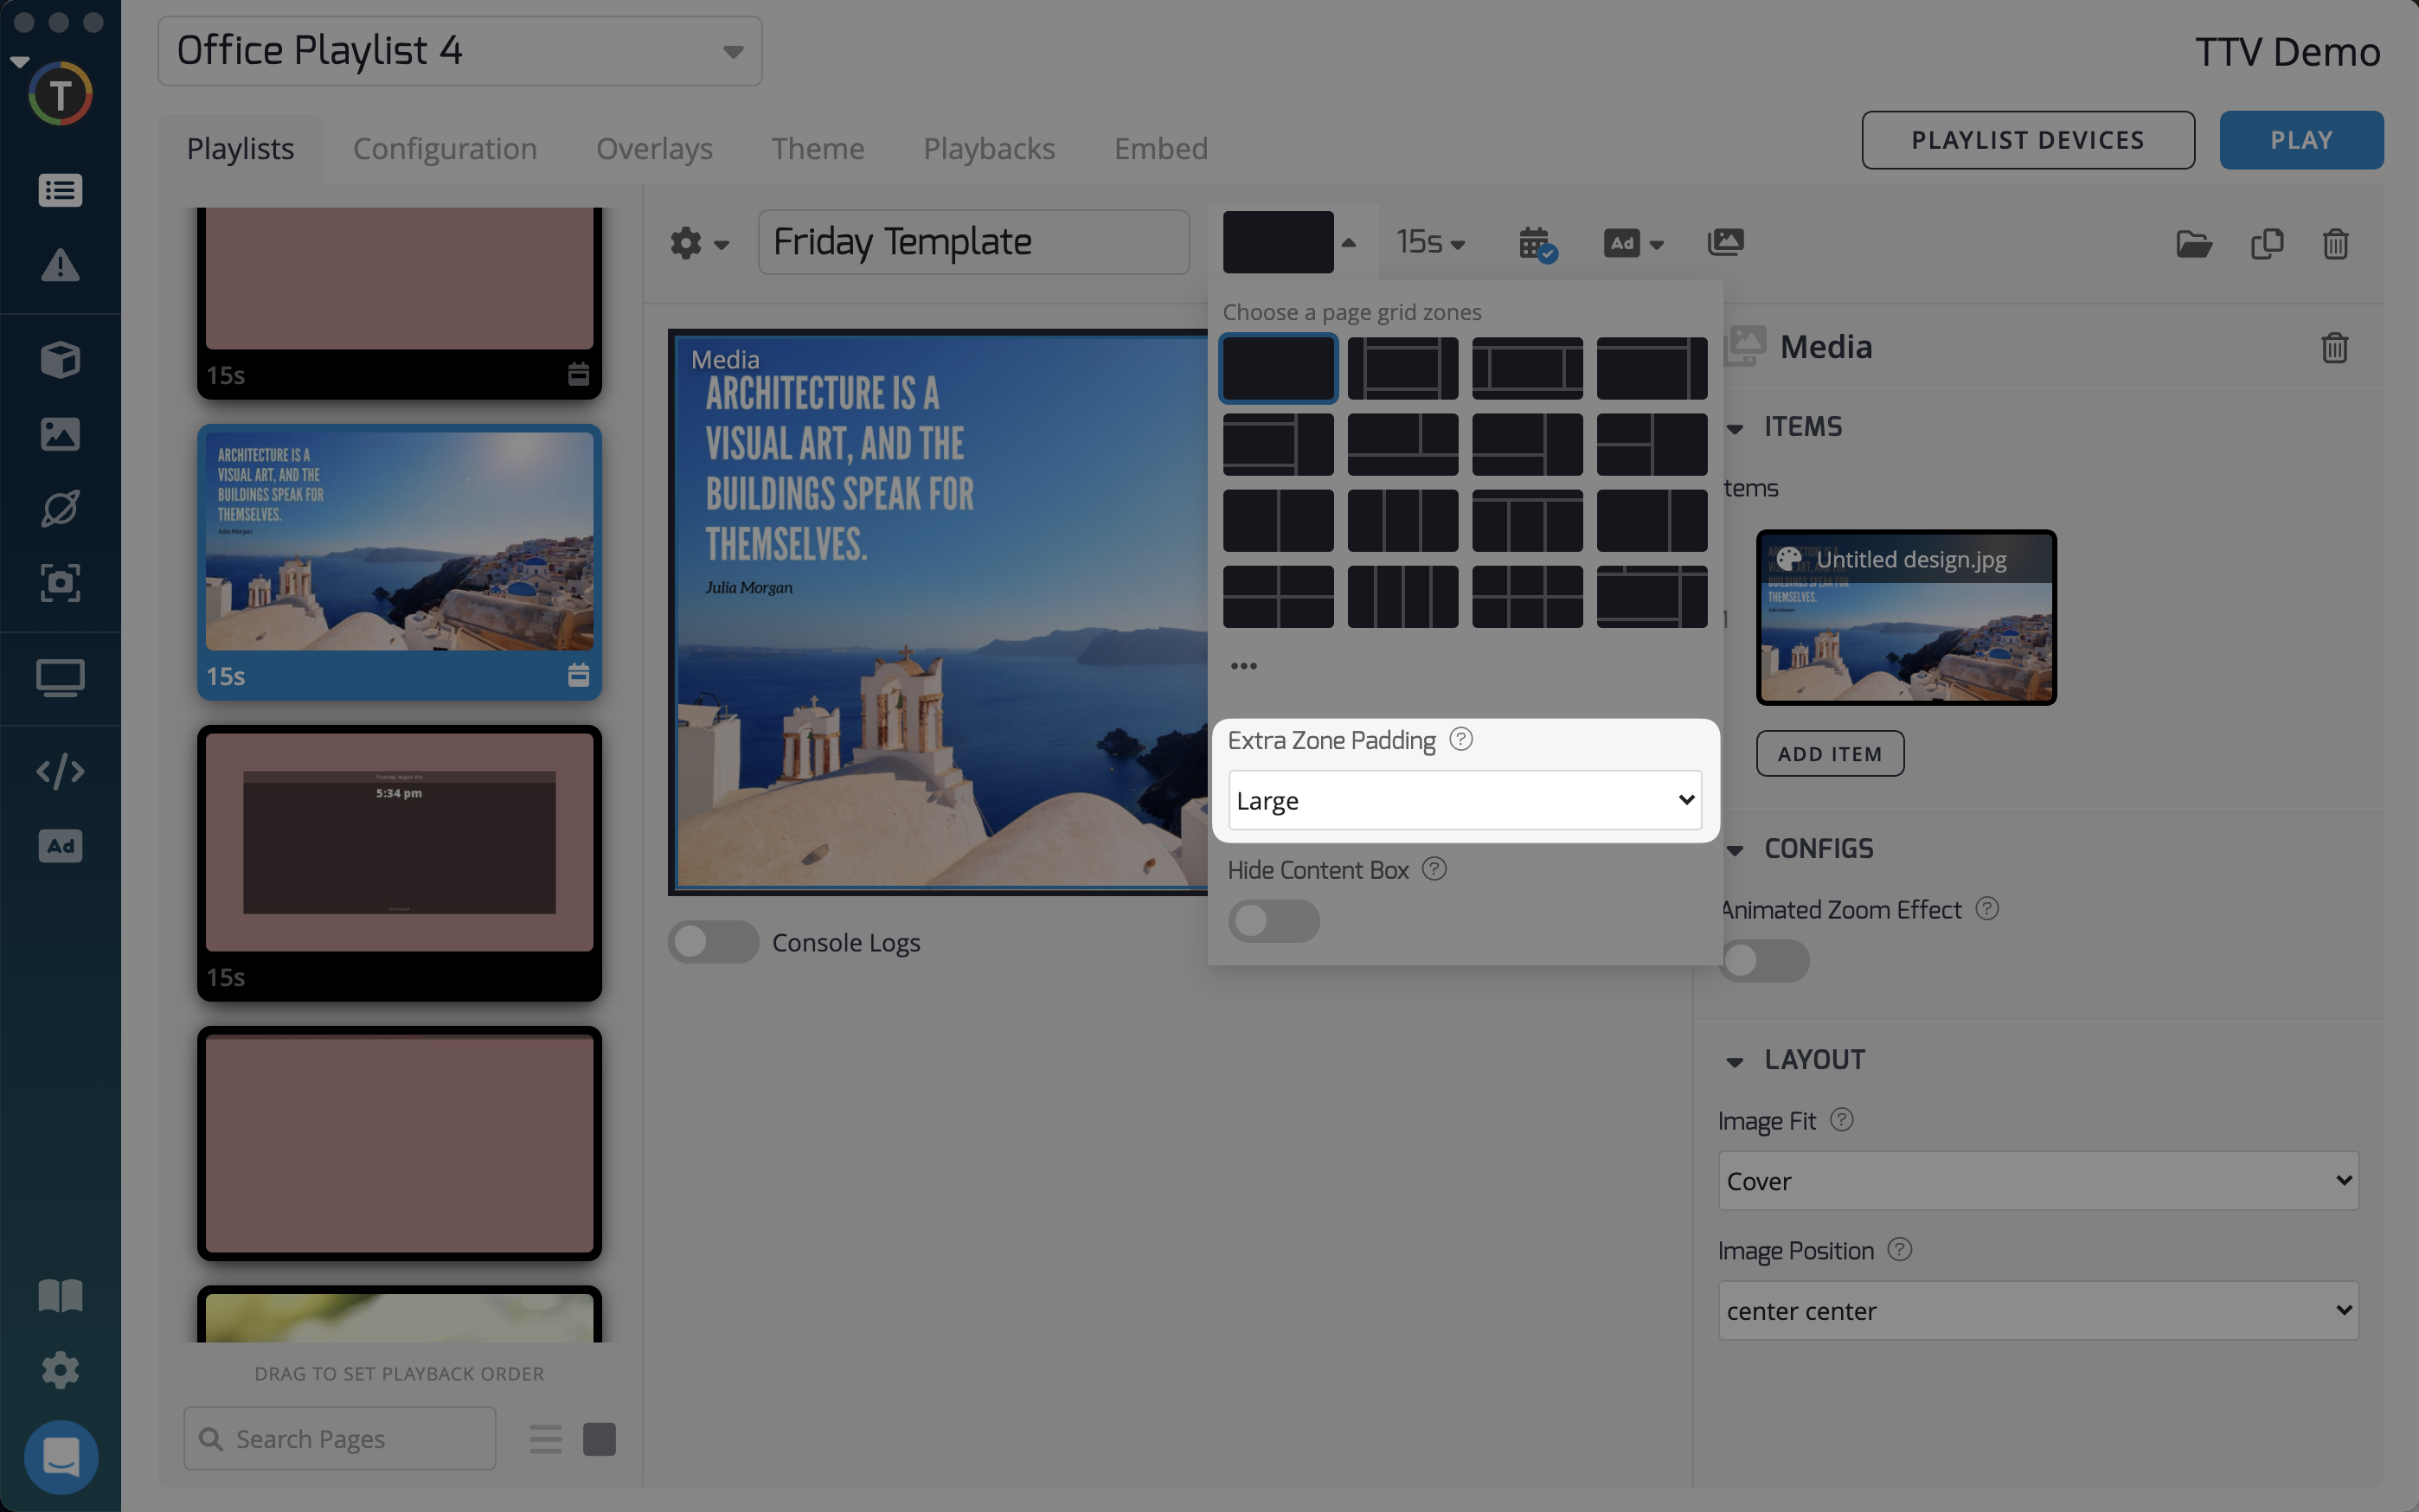Image resolution: width=2419 pixels, height=1512 pixels.
Task: Toggle the Hide Content Box switch
Action: [x=1273, y=921]
